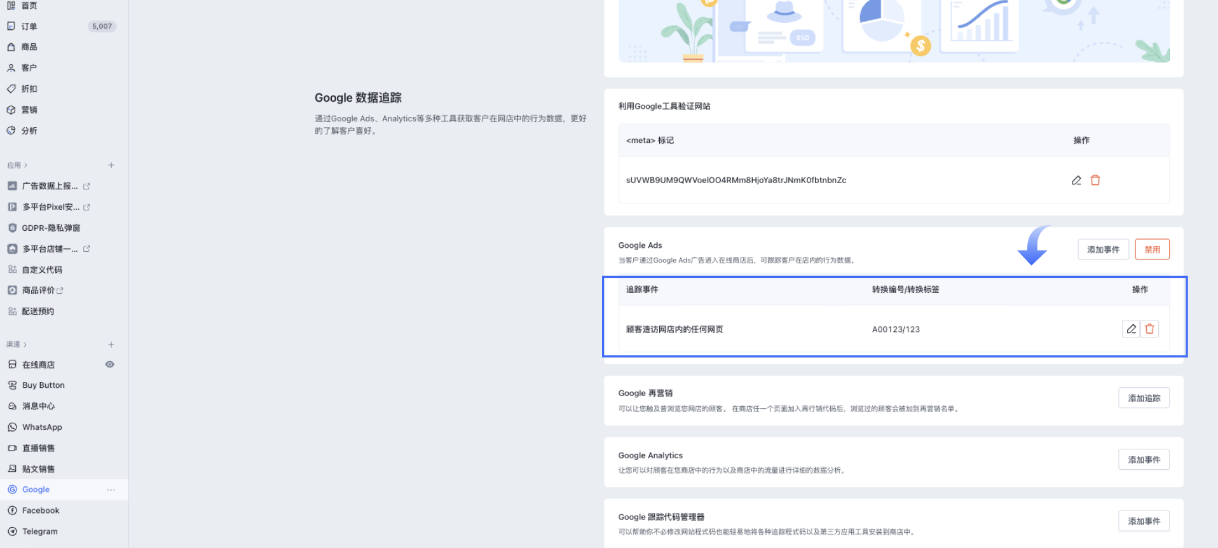
Task: Click external link icon next to 多平台店铺
Action: point(86,249)
